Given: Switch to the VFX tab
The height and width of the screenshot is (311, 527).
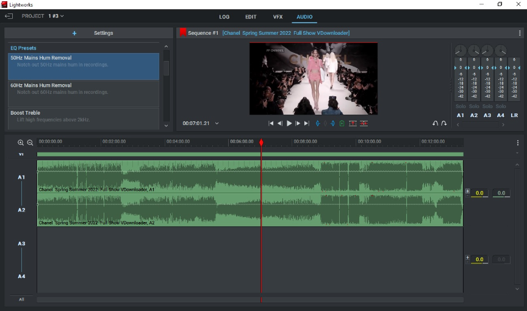Looking at the screenshot, I should pos(278,17).
